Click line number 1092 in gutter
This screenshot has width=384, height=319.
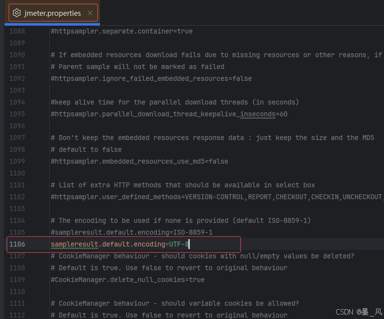(x=17, y=79)
